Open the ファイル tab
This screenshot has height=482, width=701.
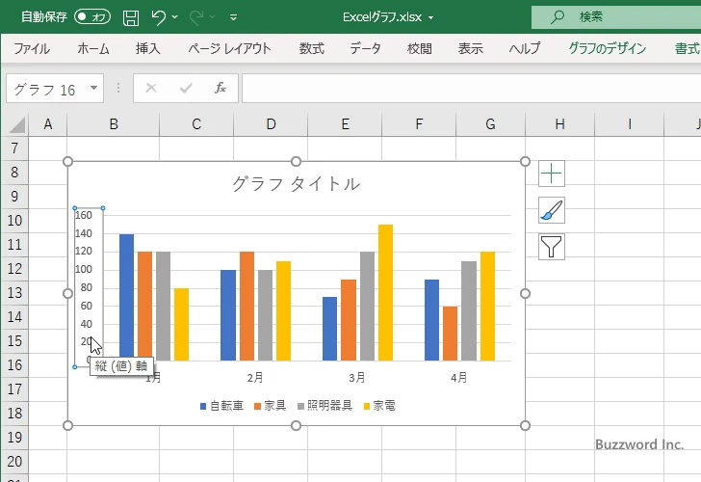(x=32, y=48)
